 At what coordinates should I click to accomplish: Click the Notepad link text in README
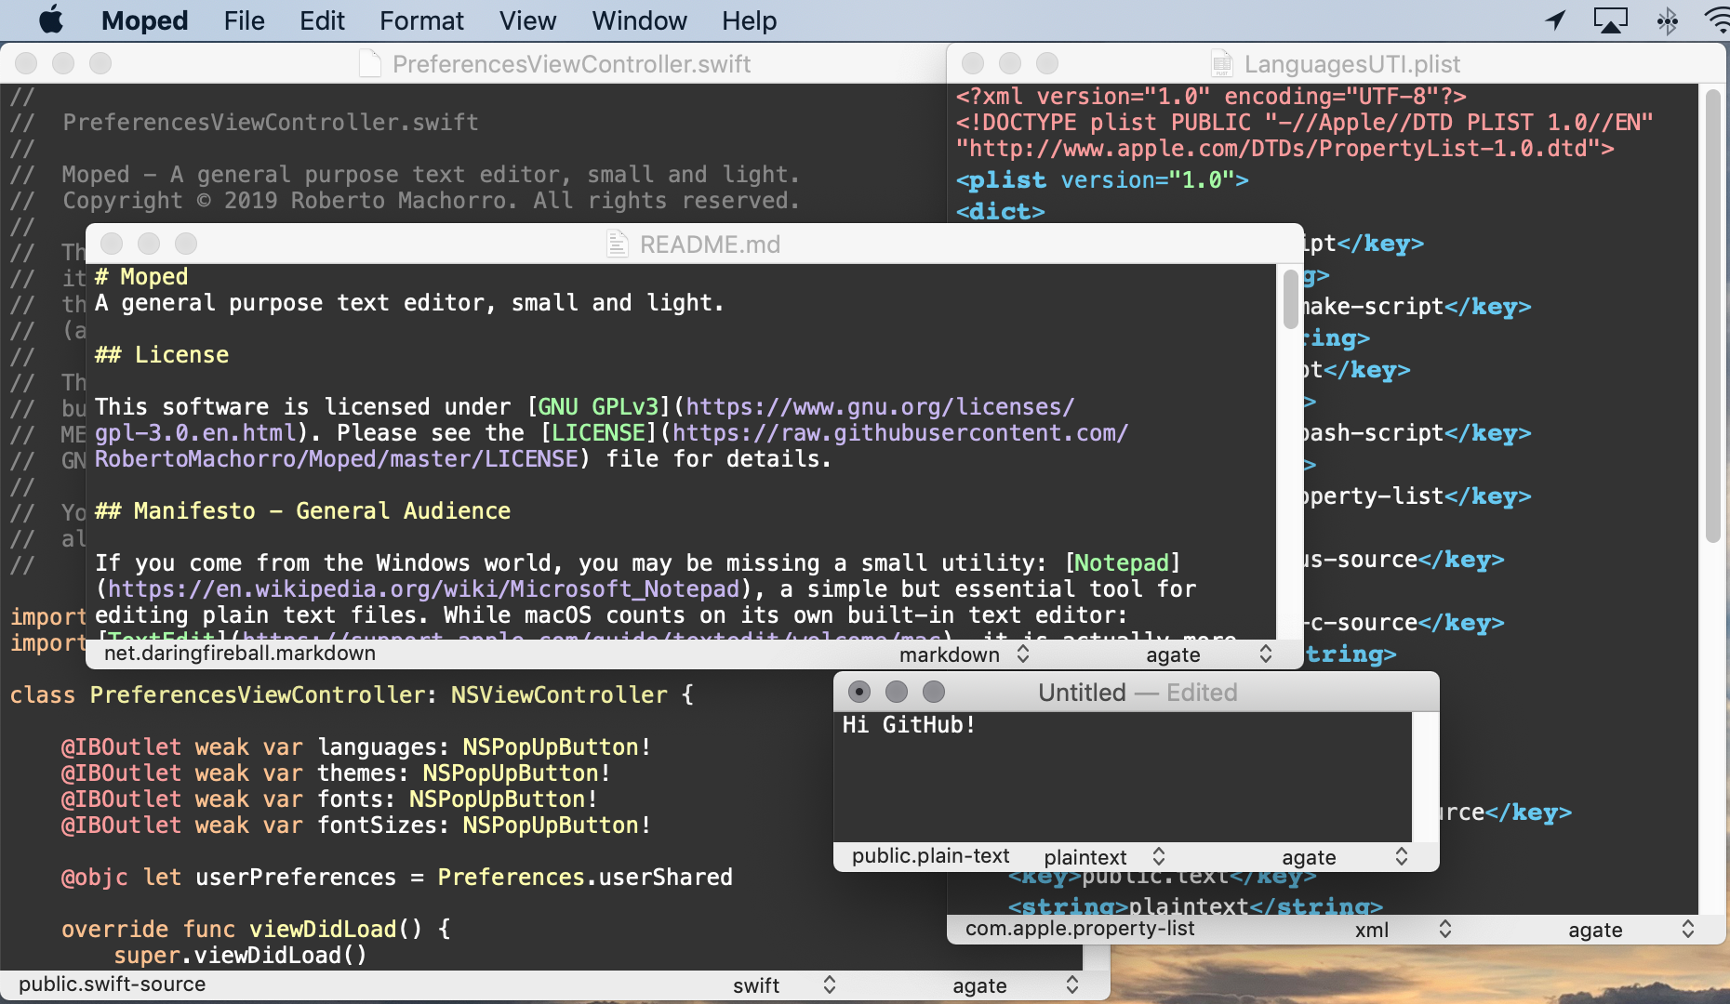click(1122, 563)
